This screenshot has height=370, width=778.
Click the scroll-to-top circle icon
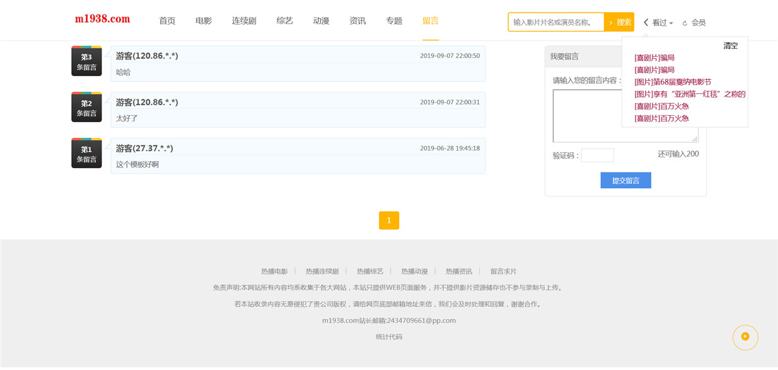(x=745, y=337)
